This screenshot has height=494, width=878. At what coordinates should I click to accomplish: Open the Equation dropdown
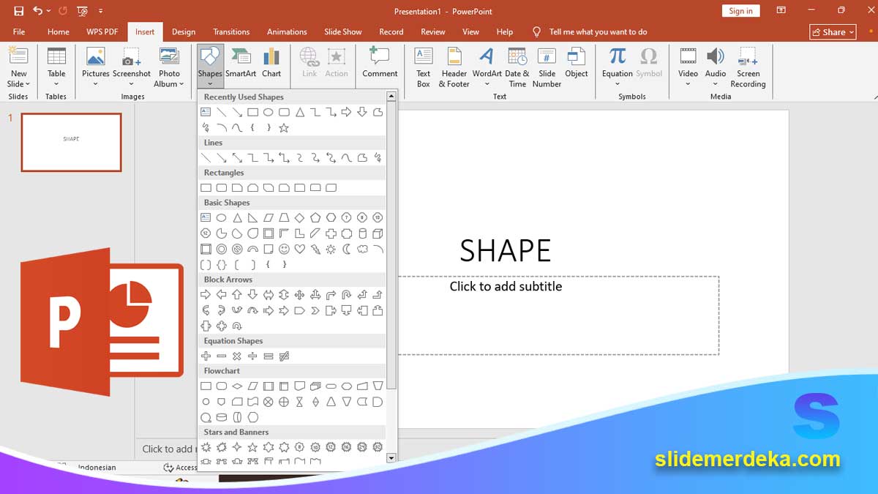[x=618, y=84]
